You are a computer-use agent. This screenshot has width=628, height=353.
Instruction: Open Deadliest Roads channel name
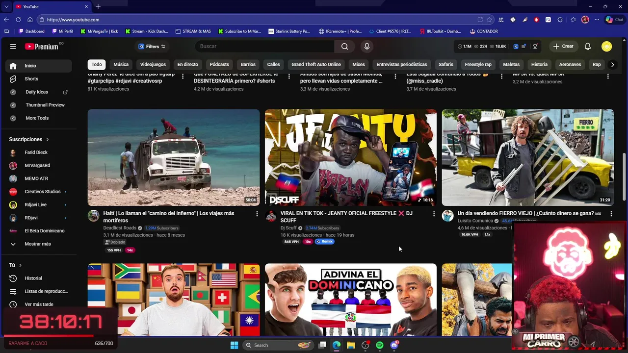coord(120,228)
